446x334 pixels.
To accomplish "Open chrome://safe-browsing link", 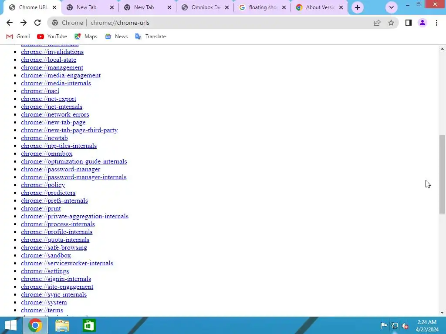I will tap(54, 247).
